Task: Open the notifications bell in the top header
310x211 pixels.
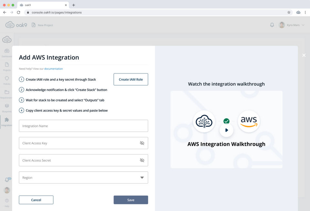Action: (x=272, y=25)
